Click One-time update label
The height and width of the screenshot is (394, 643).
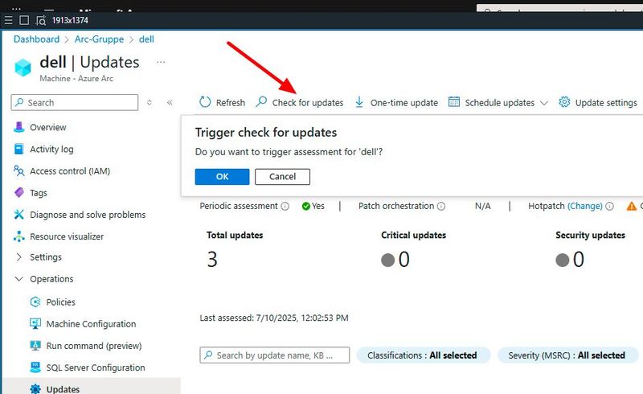coord(404,103)
